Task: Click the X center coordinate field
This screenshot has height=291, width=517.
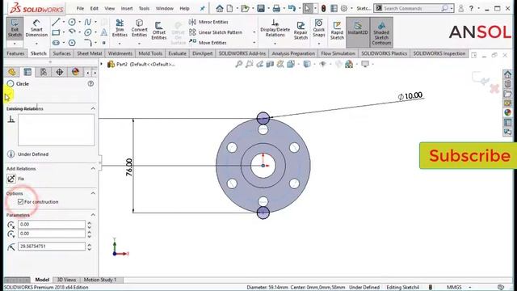Action: (52, 225)
